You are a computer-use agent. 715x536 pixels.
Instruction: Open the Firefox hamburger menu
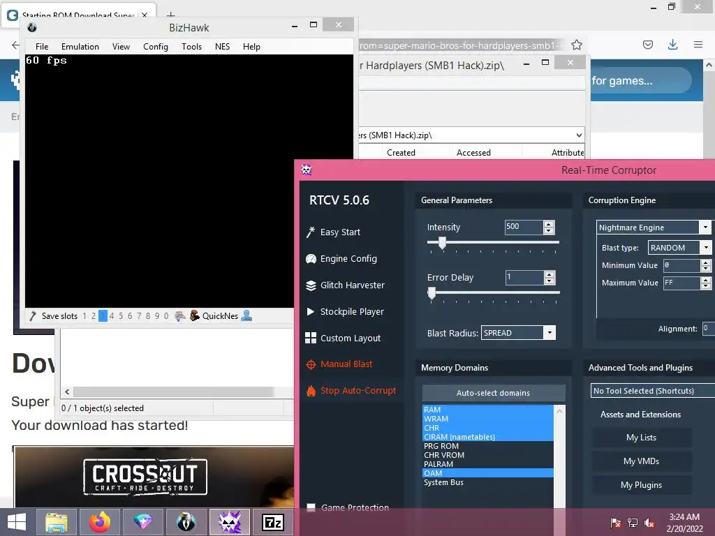pos(698,45)
